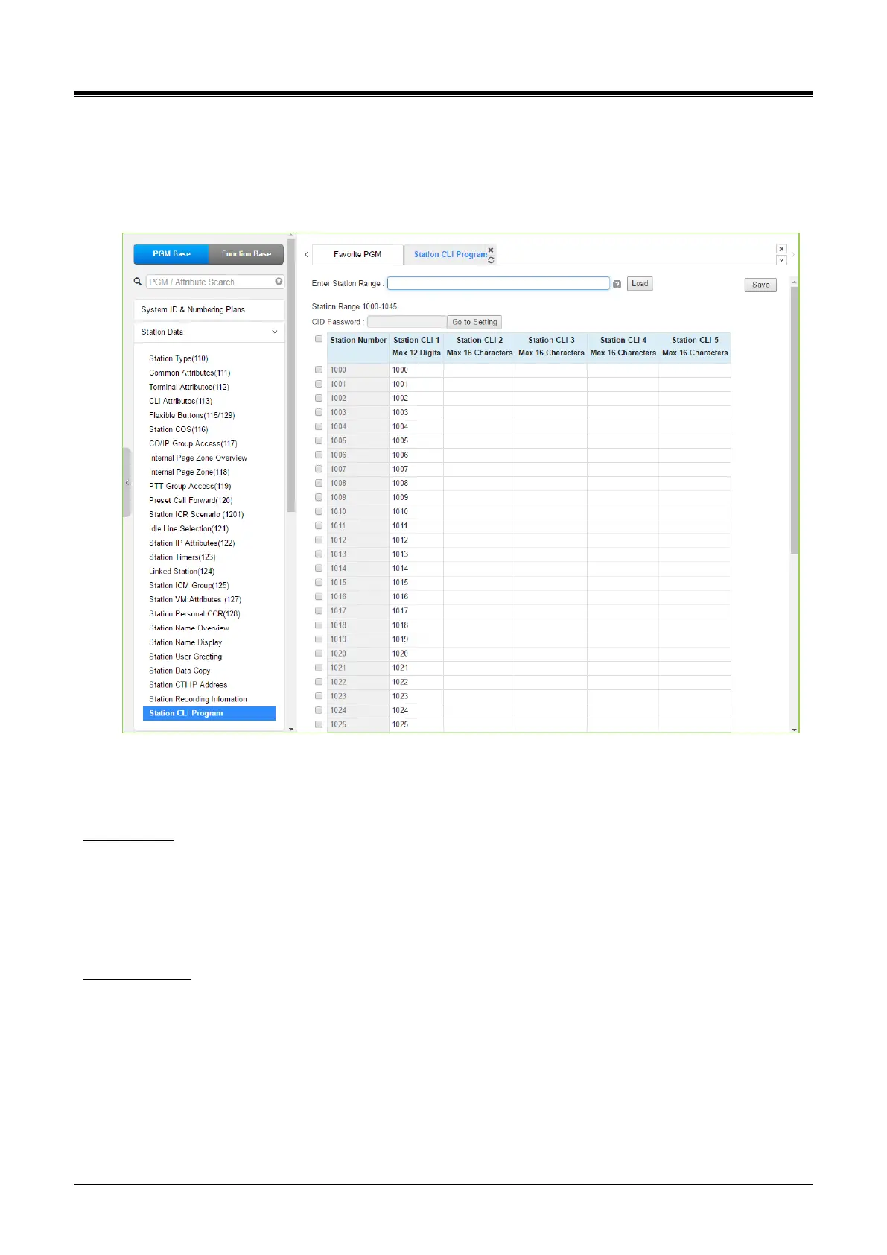Check the box for station 1003
Image resolution: width=887 pixels, height=1255 pixels.
[319, 412]
